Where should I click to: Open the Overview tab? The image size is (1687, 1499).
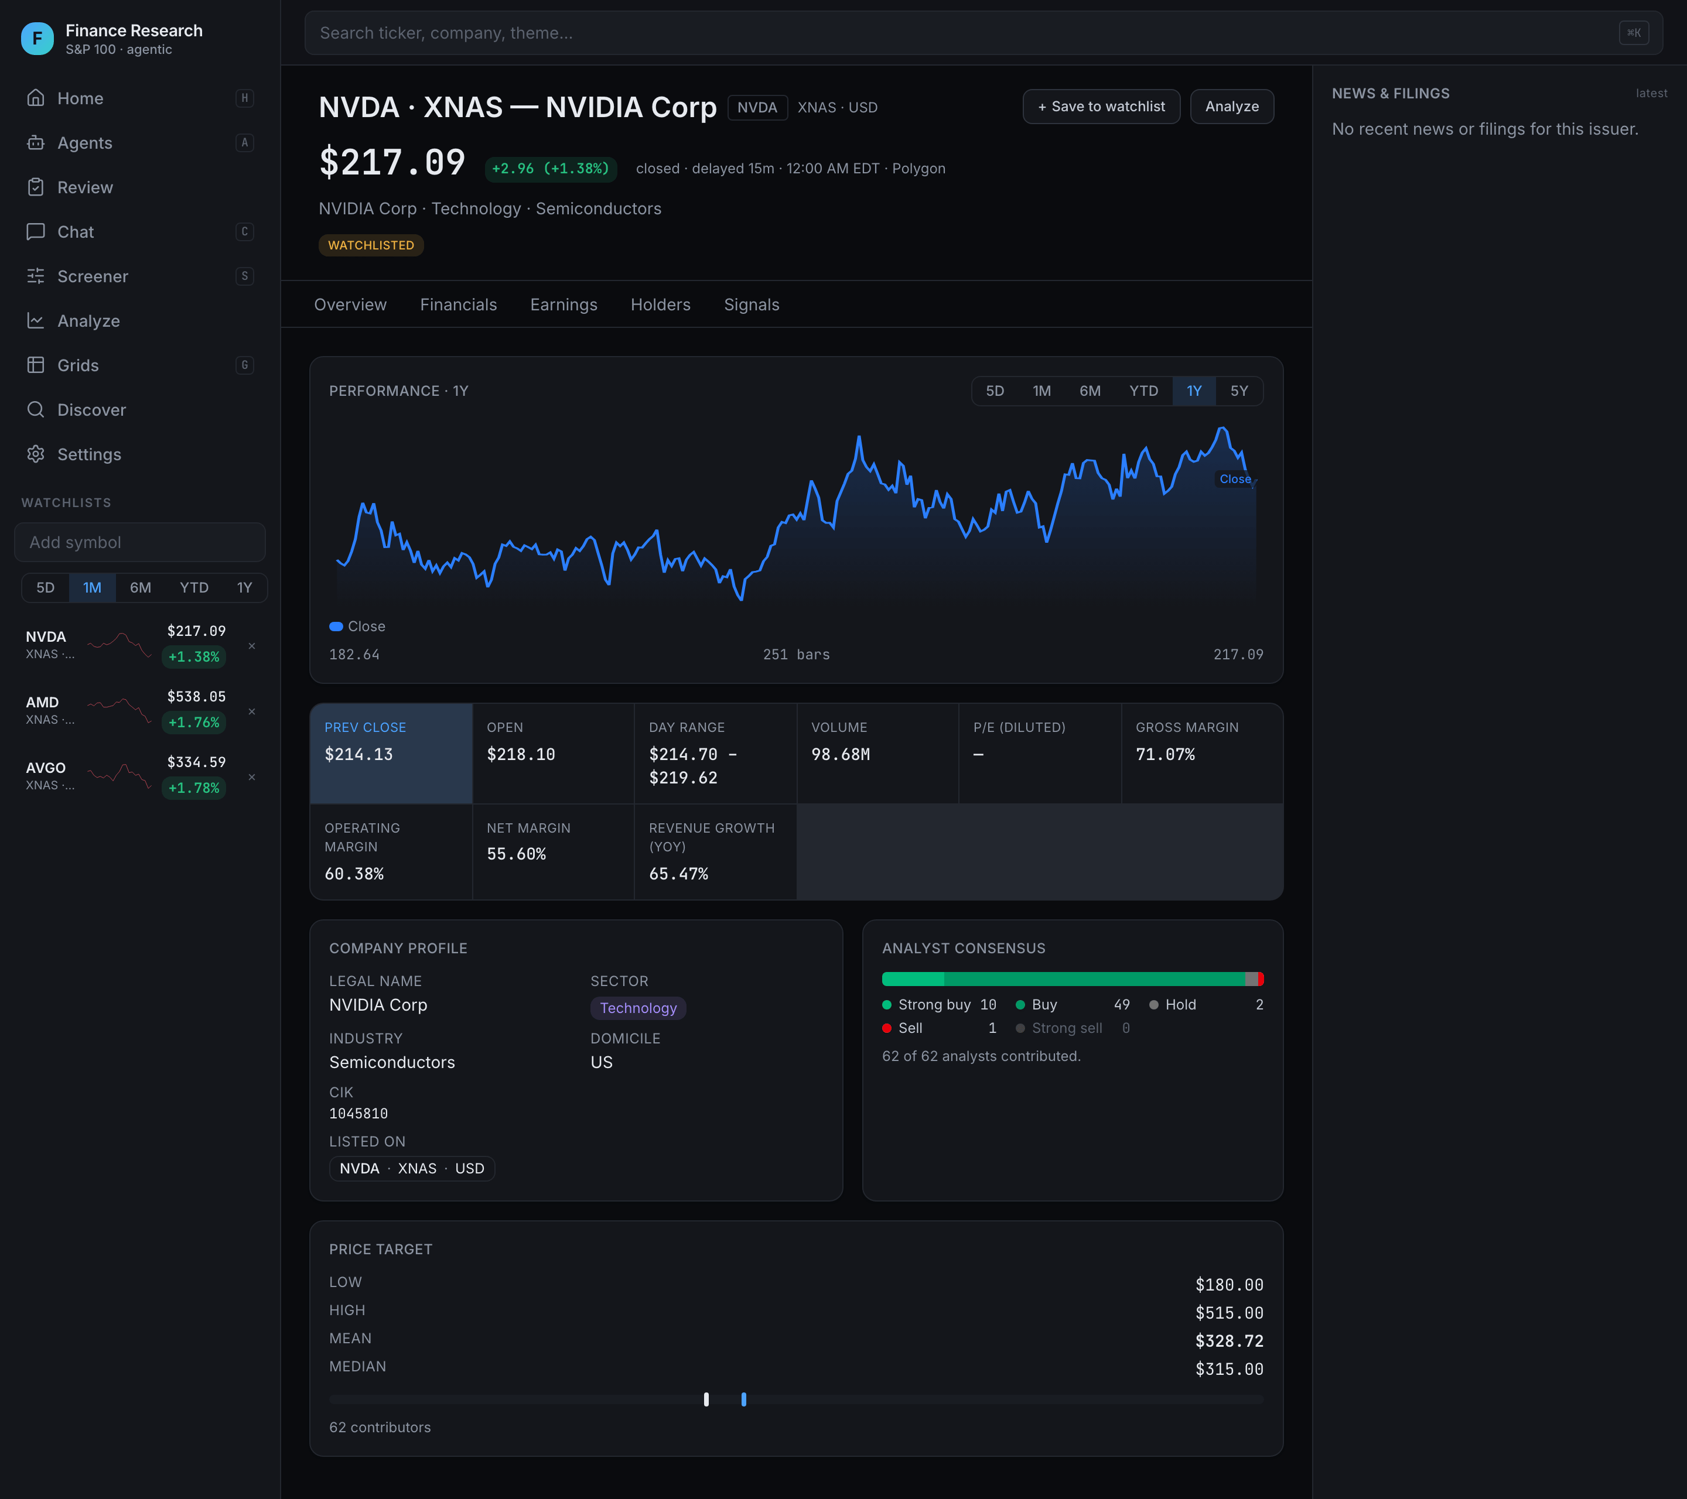coord(350,304)
